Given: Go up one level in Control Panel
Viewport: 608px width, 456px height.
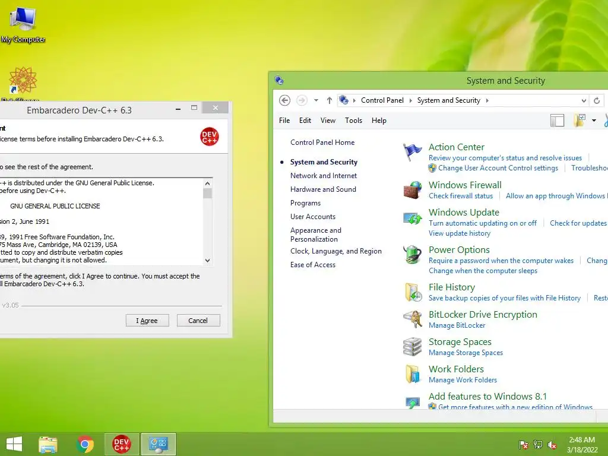Looking at the screenshot, I should tap(329, 100).
